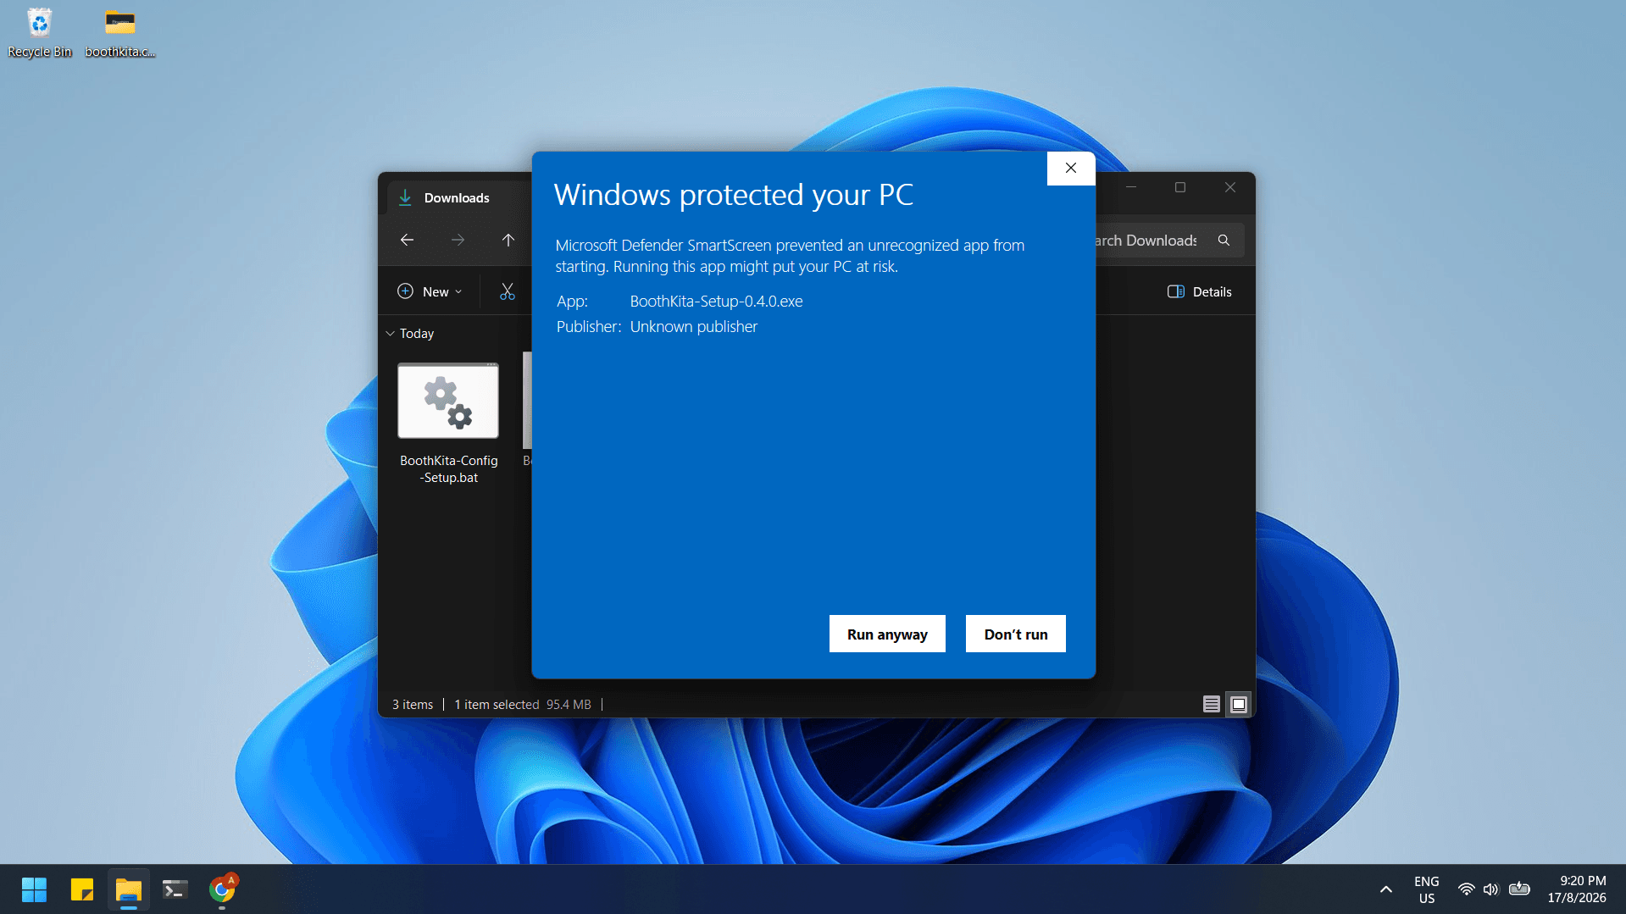Click the Unknown publisher text

coord(694,327)
